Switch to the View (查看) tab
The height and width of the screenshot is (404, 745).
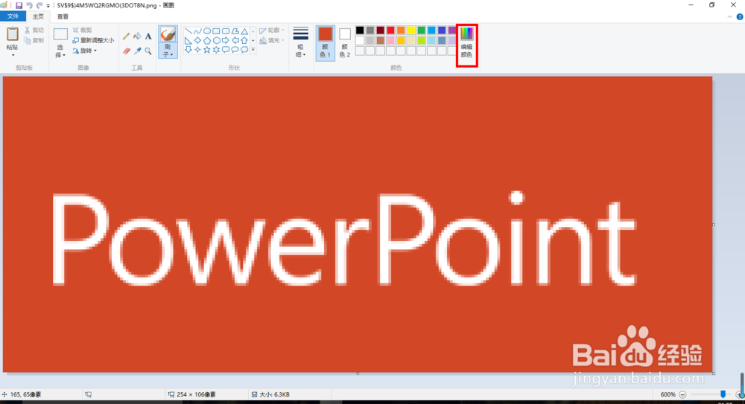[63, 16]
